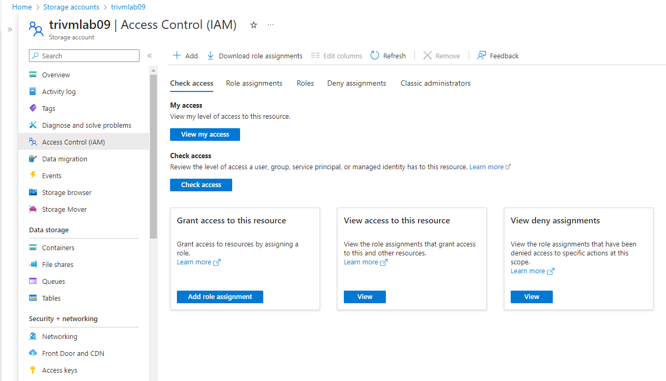Click Download role assignments arrow icon

[x=211, y=56]
